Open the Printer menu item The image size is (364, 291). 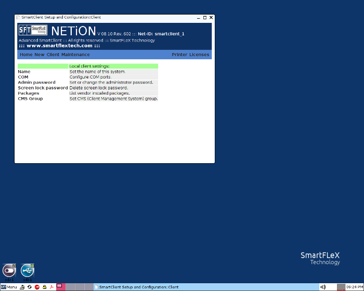point(179,55)
